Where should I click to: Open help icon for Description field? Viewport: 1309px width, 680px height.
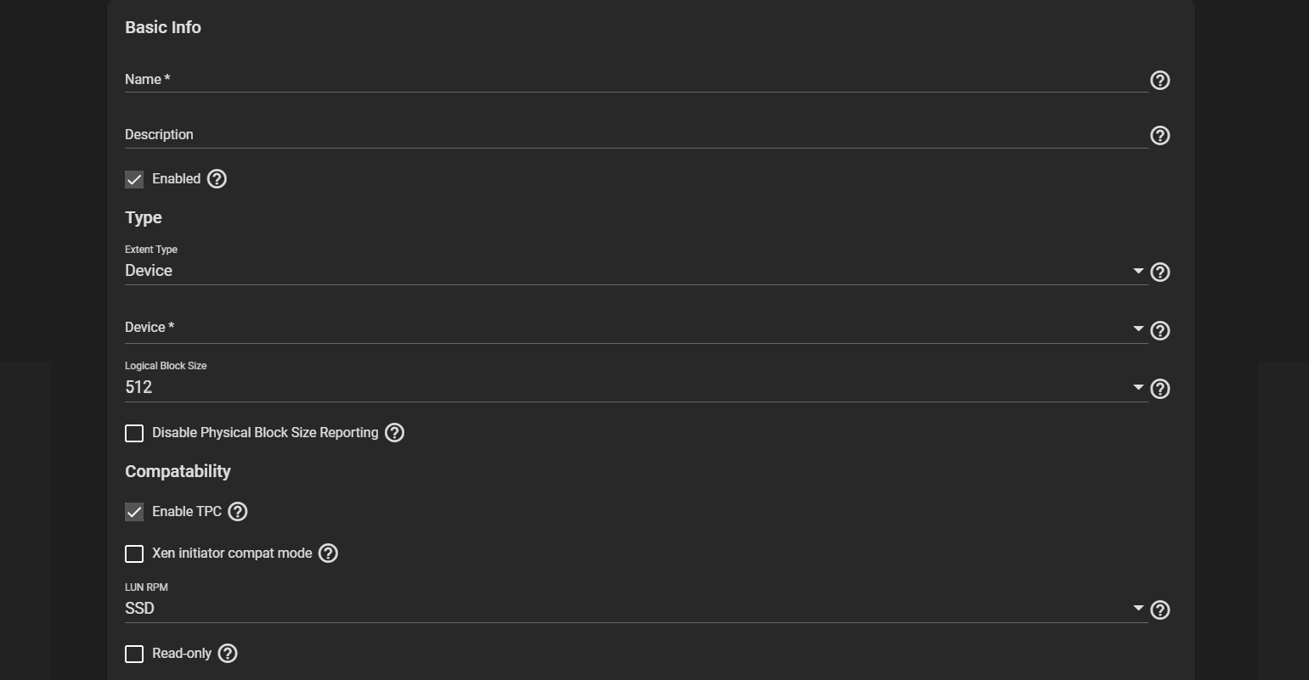1159,135
